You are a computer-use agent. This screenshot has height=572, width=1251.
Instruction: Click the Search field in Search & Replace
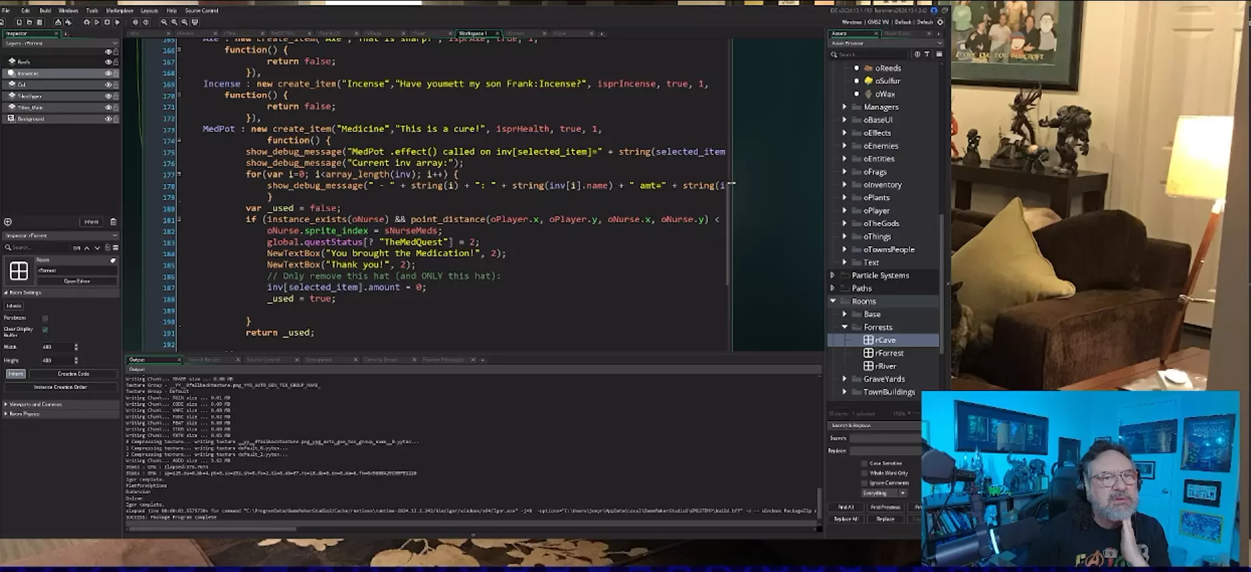point(885,438)
